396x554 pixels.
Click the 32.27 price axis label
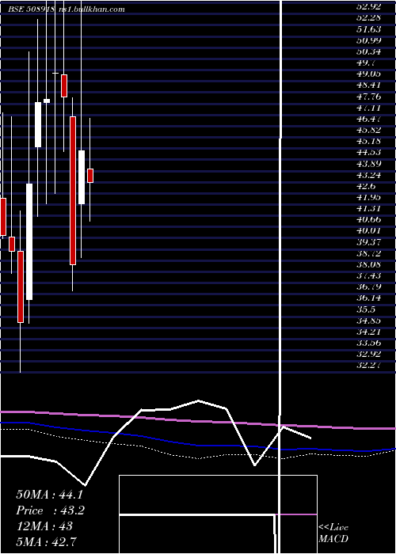pos(369,366)
